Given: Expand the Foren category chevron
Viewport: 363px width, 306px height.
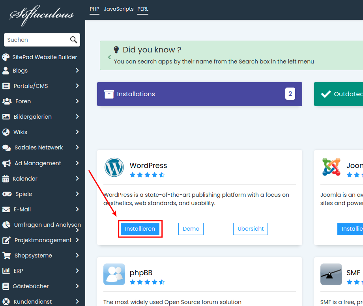Looking at the screenshot, I should point(77,101).
